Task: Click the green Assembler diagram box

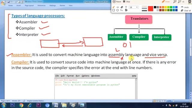Action: (117, 37)
